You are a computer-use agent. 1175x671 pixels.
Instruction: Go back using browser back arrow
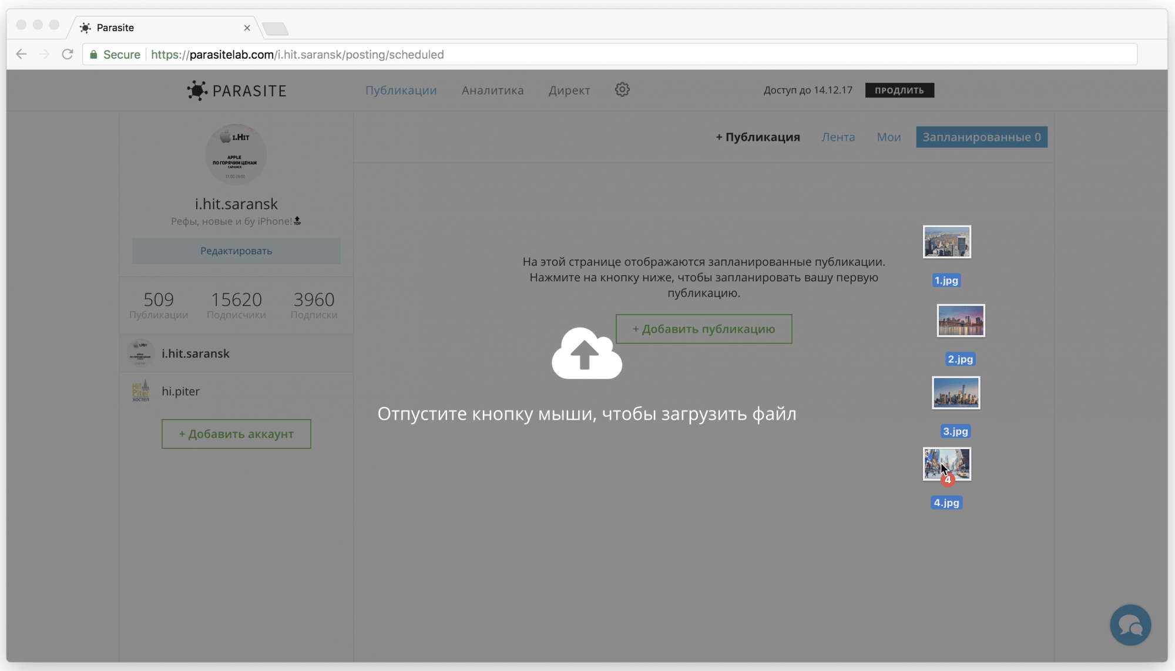point(22,55)
